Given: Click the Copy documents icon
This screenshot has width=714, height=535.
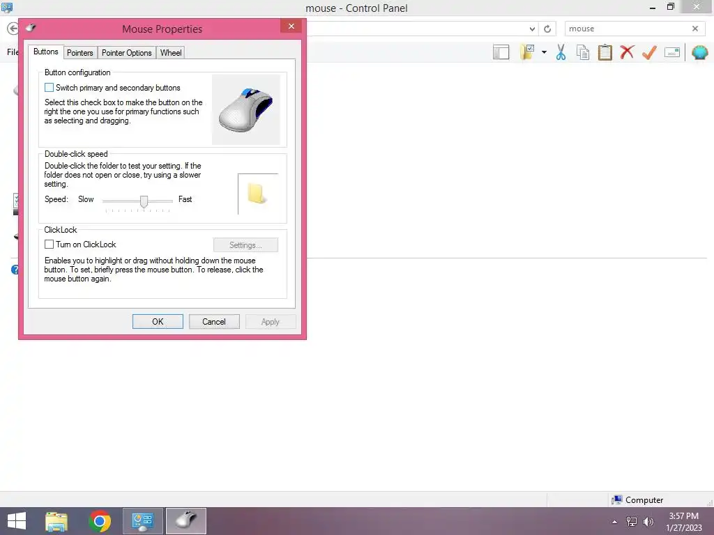Looking at the screenshot, I should coord(583,52).
